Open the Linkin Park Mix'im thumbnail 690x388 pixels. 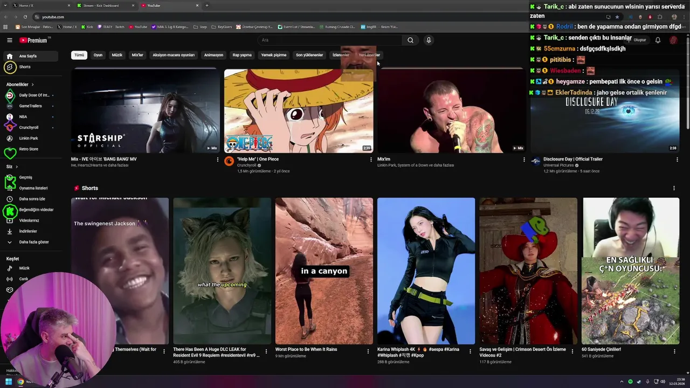tap(452, 111)
